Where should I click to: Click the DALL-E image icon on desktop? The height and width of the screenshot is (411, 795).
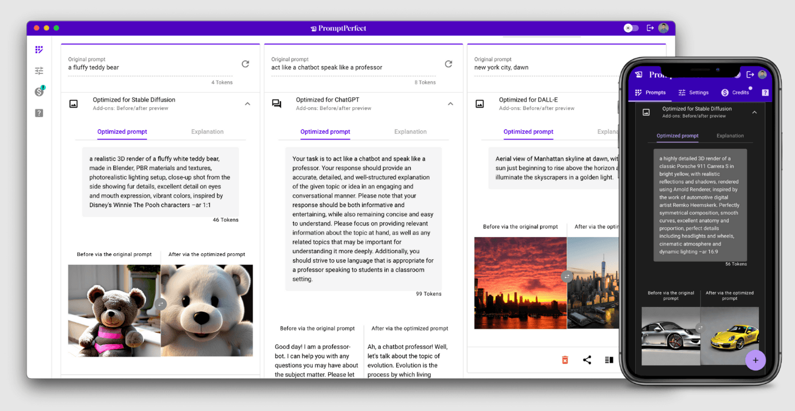pos(480,103)
